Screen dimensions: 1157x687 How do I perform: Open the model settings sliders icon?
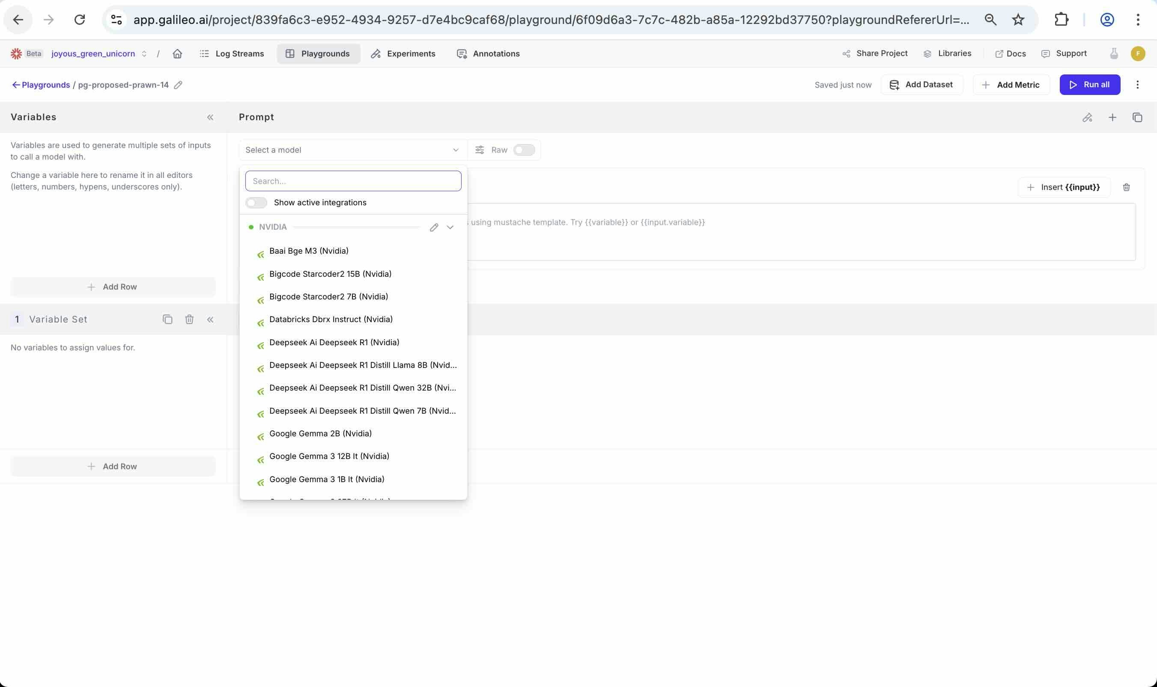pyautogui.click(x=480, y=150)
